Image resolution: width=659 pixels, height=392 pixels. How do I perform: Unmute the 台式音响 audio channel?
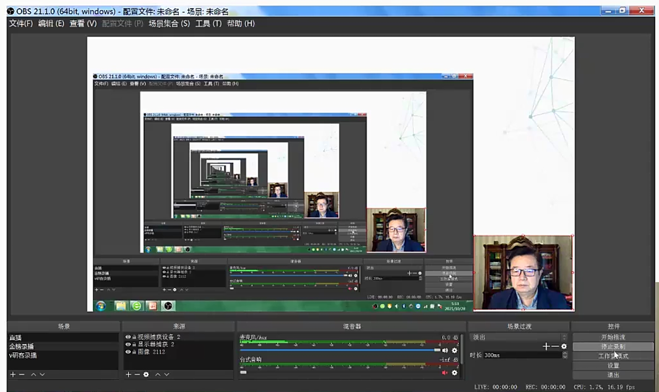tap(445, 373)
